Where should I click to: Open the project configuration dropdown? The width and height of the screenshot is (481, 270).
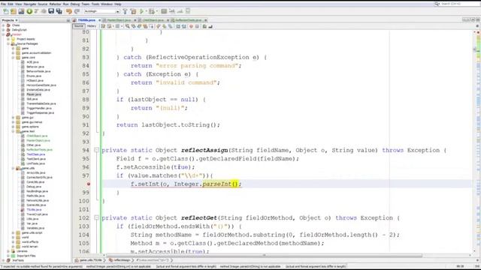pyautogui.click(x=101, y=11)
